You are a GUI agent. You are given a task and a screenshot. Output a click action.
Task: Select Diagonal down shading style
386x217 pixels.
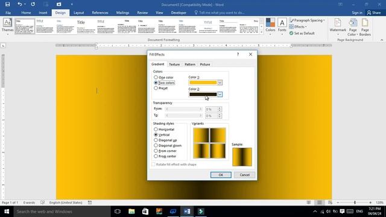click(x=156, y=145)
